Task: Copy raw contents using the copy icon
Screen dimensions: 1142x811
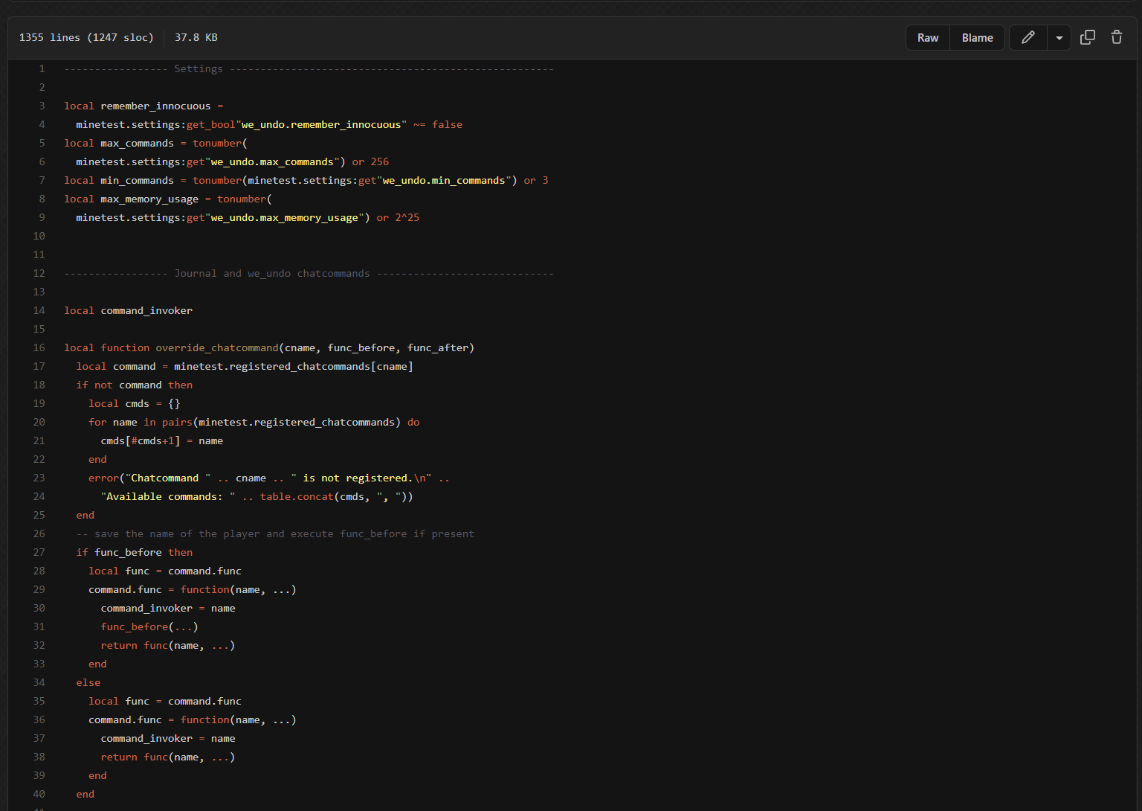Action: coord(1087,37)
